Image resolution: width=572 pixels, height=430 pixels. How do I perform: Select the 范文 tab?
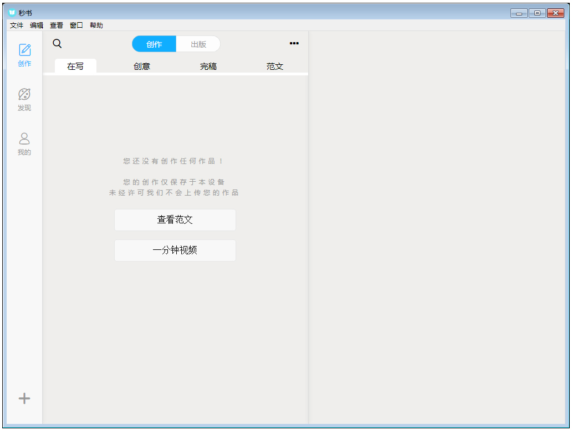[275, 66]
